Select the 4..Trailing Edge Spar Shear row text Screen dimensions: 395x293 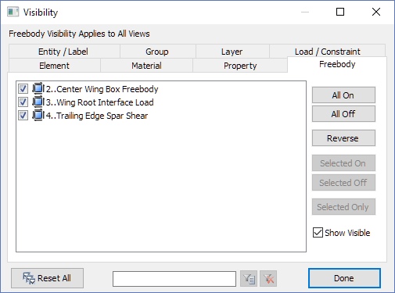(x=97, y=116)
